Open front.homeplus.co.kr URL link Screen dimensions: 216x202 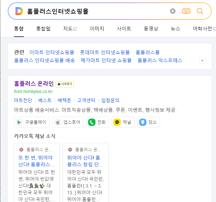click(33, 91)
